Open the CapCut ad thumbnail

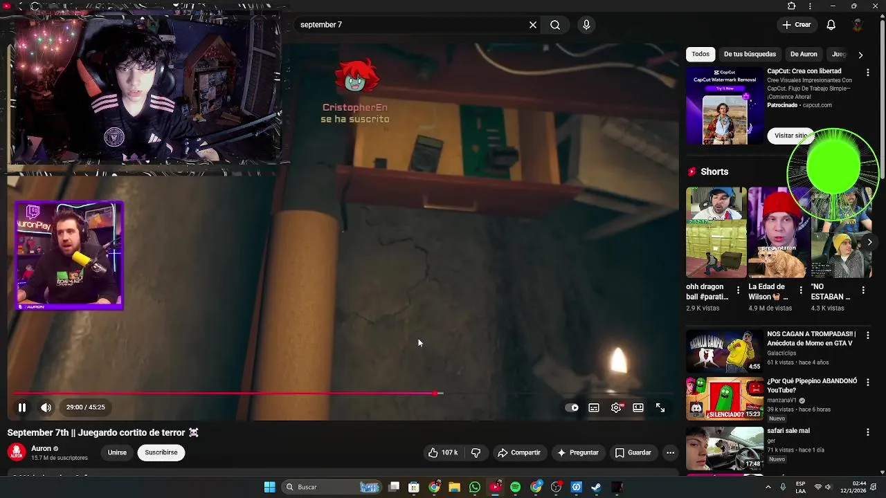coord(725,106)
